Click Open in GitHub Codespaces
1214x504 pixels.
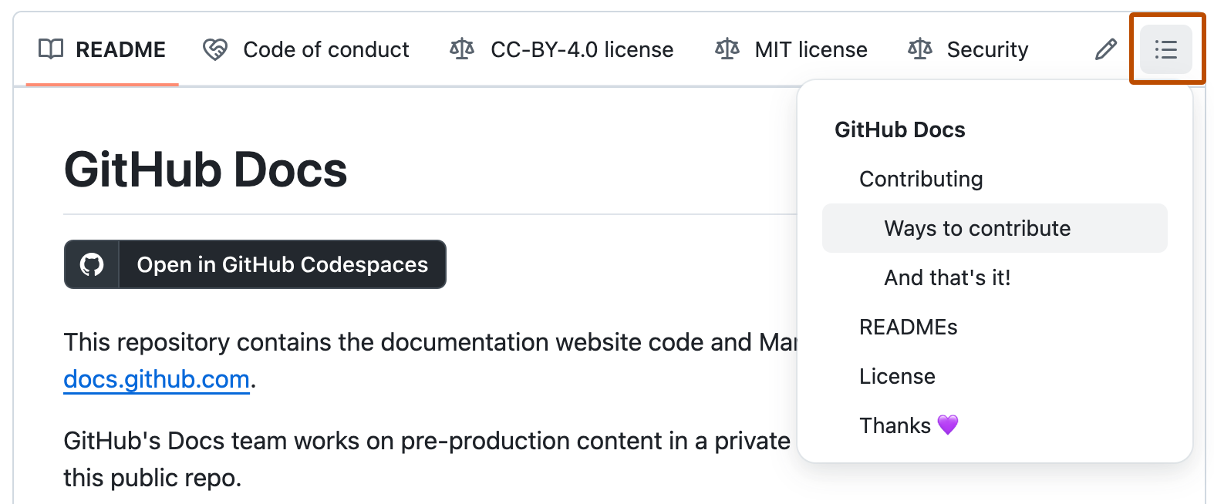tap(282, 264)
